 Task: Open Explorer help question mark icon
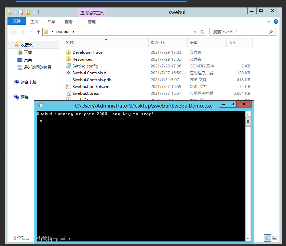click(x=276, y=22)
